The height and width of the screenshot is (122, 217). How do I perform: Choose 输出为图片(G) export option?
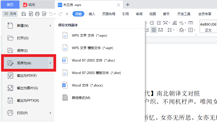(x=27, y=88)
